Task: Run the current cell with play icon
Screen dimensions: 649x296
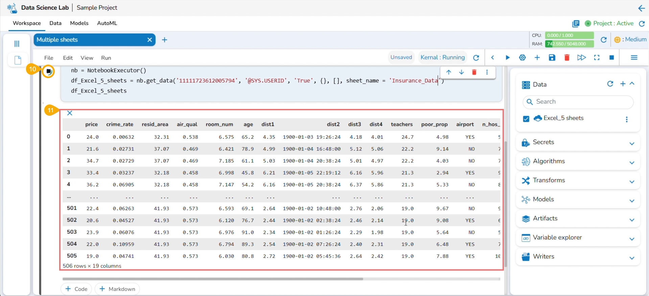Action: click(x=507, y=58)
